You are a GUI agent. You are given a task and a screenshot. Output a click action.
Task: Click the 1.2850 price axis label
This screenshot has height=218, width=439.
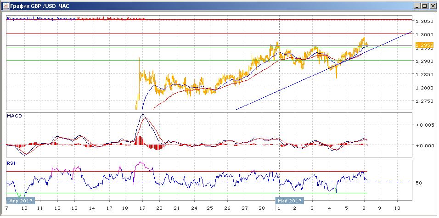pos(425,75)
